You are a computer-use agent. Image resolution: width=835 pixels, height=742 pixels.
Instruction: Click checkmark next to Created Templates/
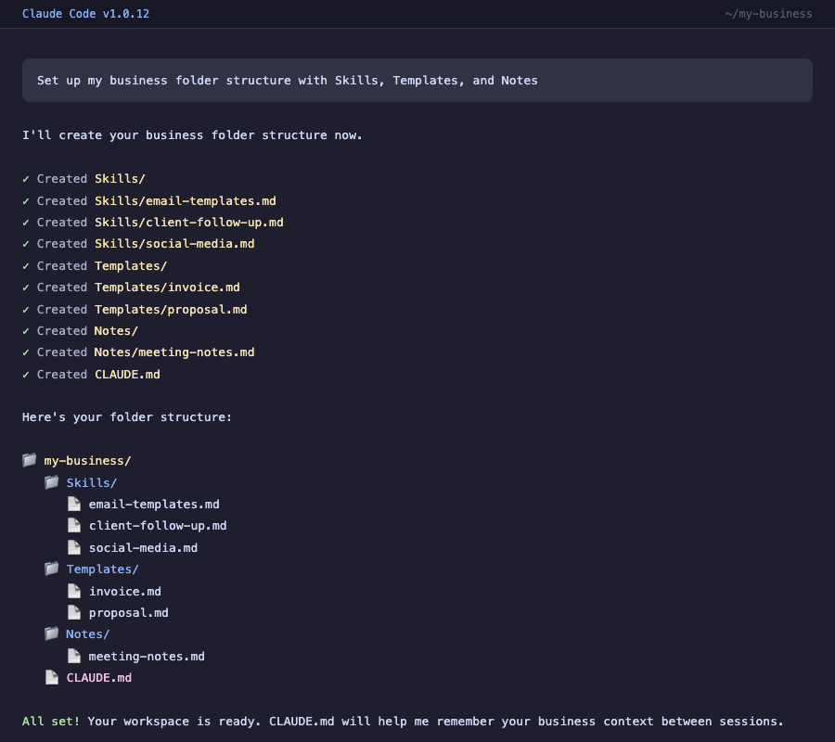[x=26, y=266]
